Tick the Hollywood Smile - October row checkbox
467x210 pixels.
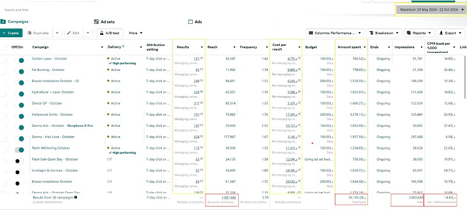pyautogui.click(x=3, y=116)
